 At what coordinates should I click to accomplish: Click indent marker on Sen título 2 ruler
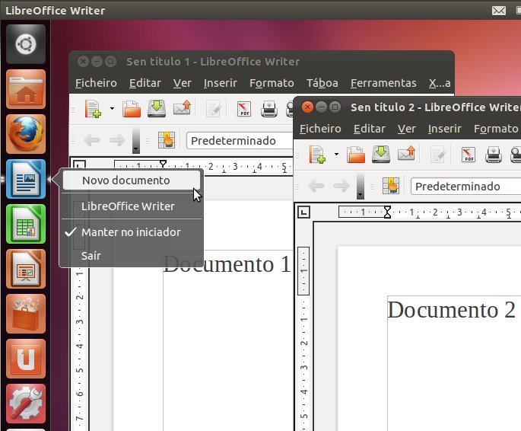pos(387,212)
